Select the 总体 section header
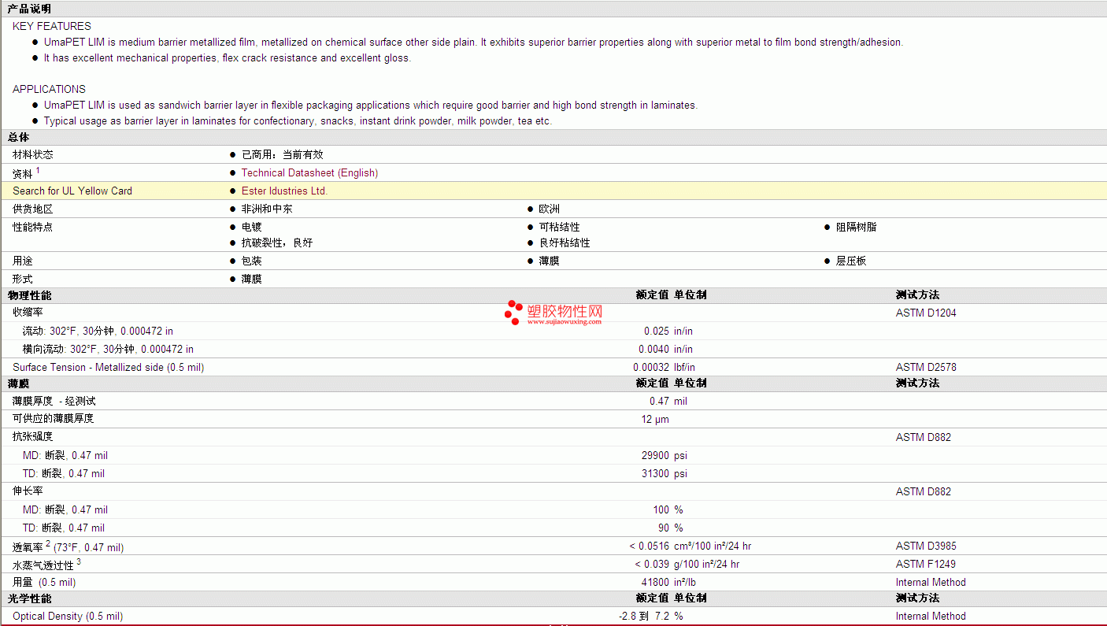The width and height of the screenshot is (1107, 626). click(18, 138)
